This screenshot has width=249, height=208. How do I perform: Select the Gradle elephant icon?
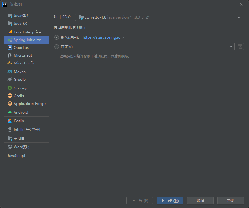10,80
